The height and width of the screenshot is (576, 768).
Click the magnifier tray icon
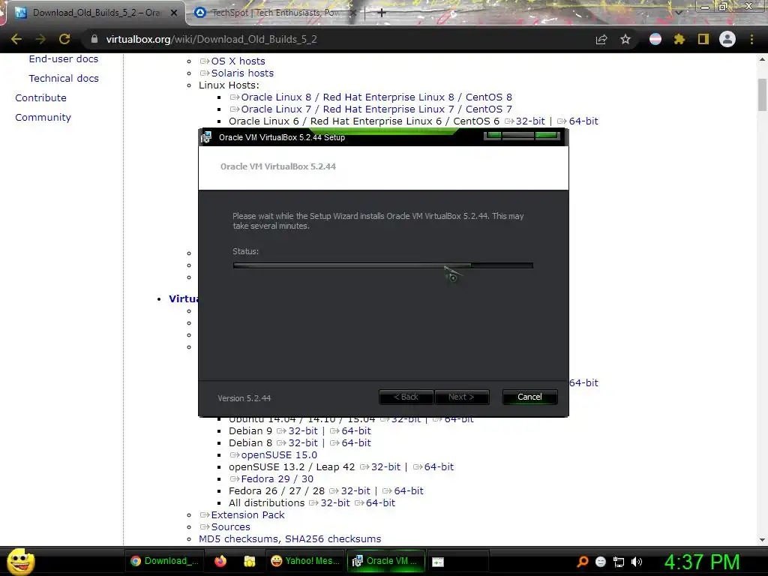[582, 562]
